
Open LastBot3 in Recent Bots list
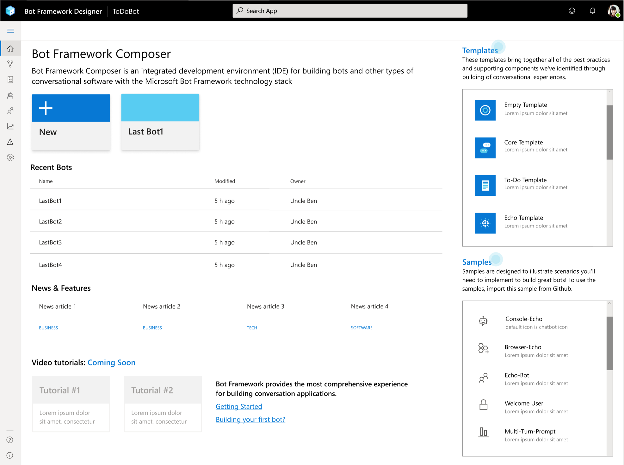pyautogui.click(x=236, y=242)
